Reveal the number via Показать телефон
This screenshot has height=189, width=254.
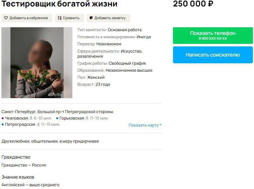213,35
